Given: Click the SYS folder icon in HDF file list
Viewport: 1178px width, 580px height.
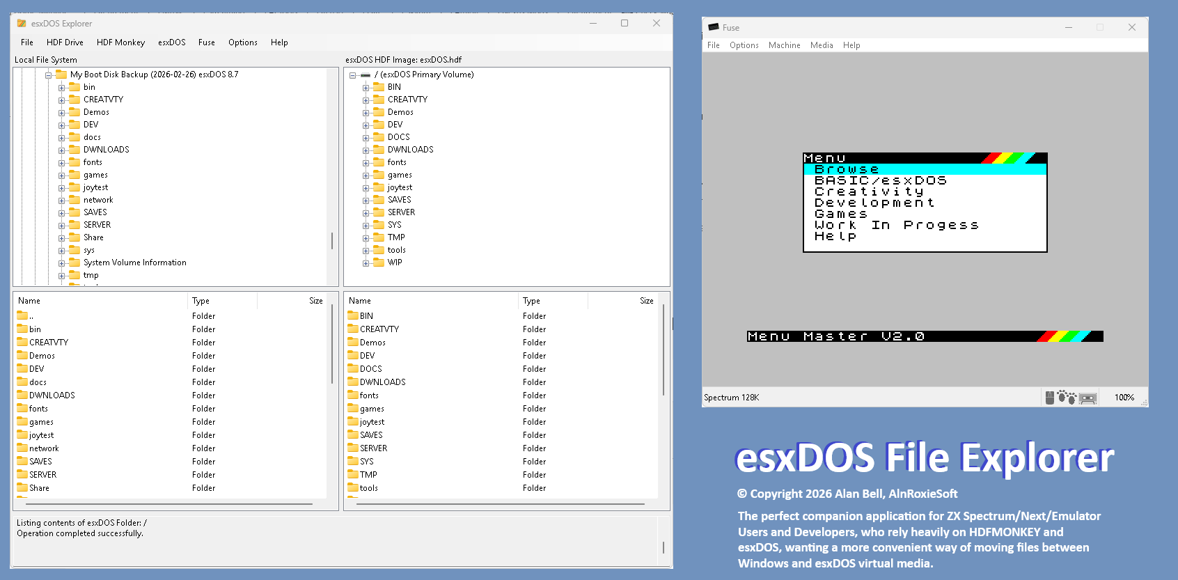Looking at the screenshot, I should pyautogui.click(x=353, y=461).
